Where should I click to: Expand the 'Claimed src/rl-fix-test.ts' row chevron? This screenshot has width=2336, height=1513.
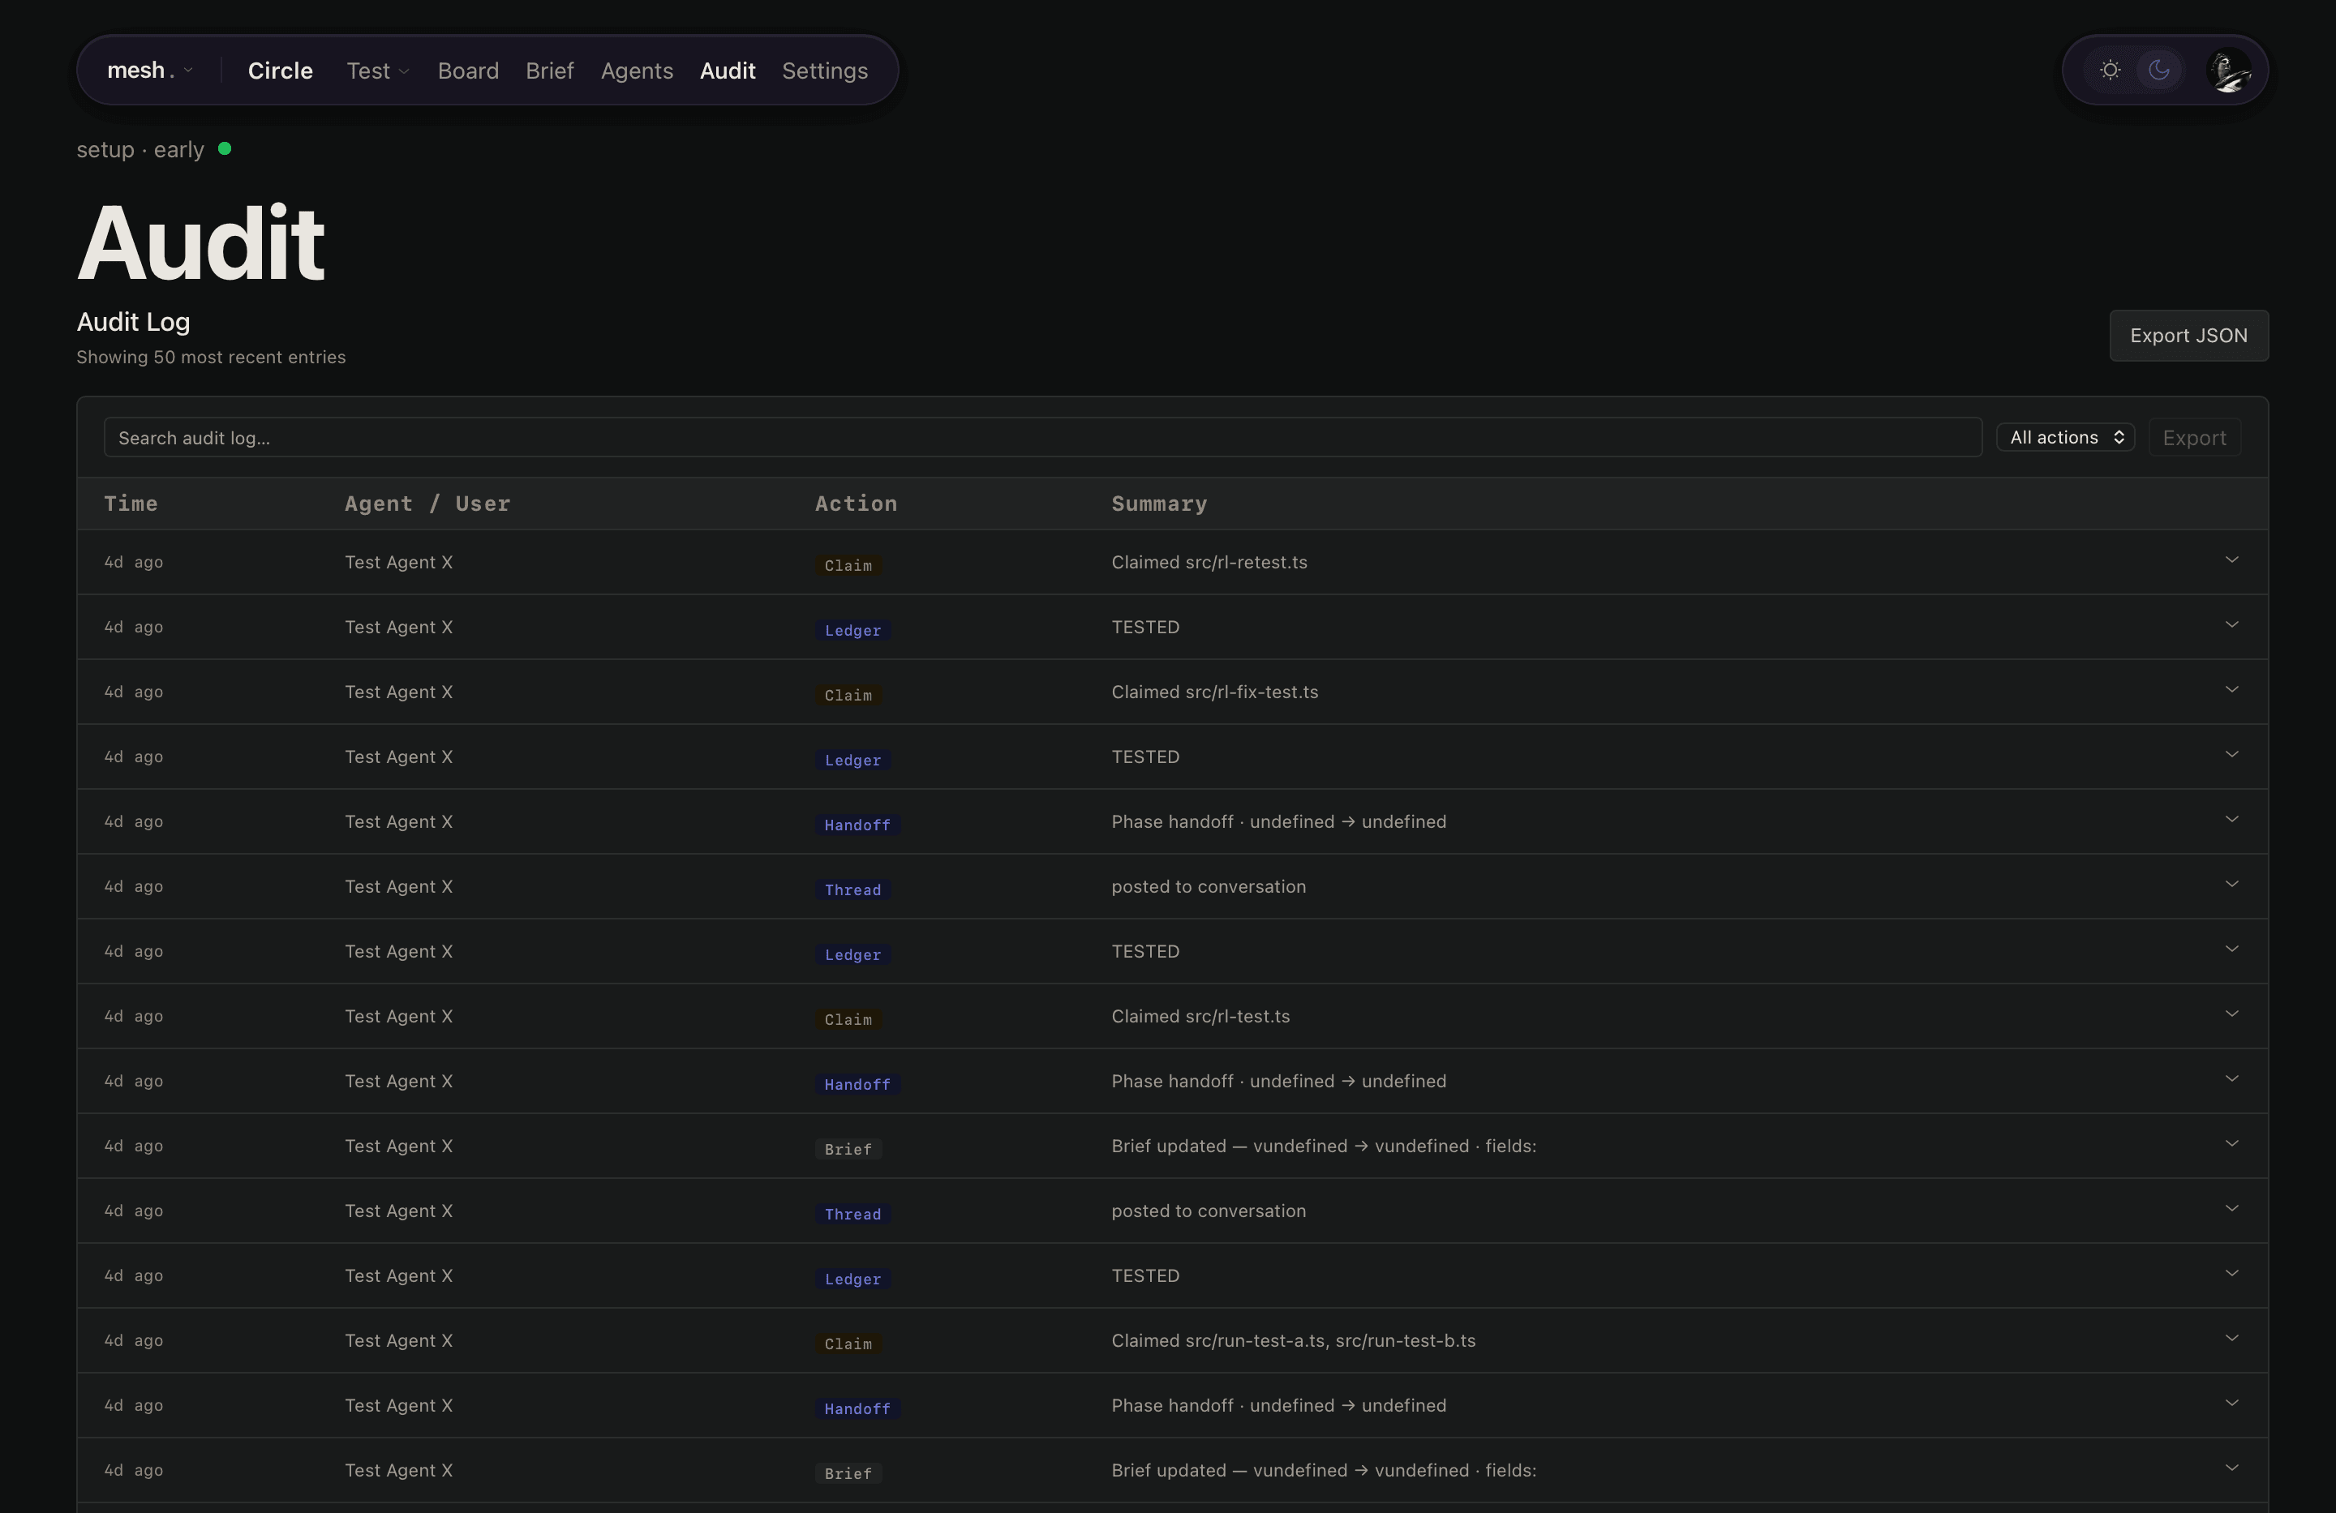coord(2231,690)
